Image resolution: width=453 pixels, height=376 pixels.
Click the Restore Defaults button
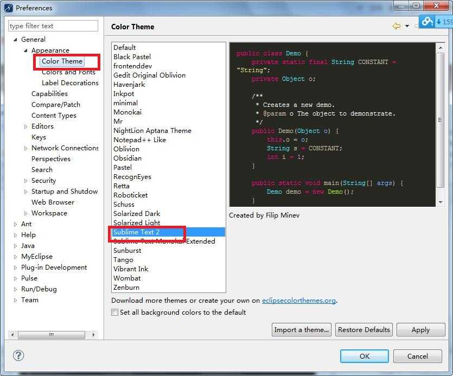pos(363,330)
